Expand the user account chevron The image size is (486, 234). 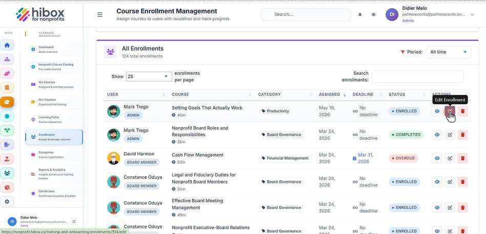pyautogui.click(x=472, y=14)
